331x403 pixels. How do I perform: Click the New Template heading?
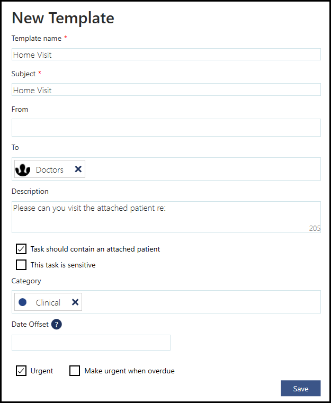coord(63,18)
